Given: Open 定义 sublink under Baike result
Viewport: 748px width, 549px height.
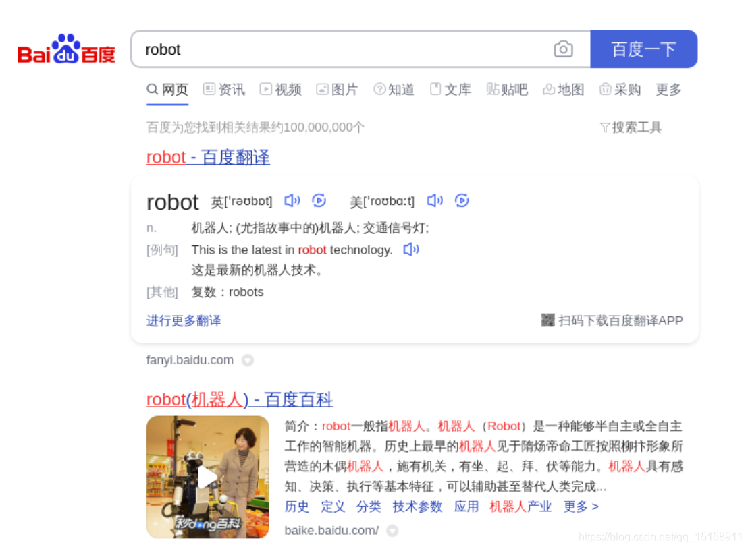Looking at the screenshot, I should [333, 507].
